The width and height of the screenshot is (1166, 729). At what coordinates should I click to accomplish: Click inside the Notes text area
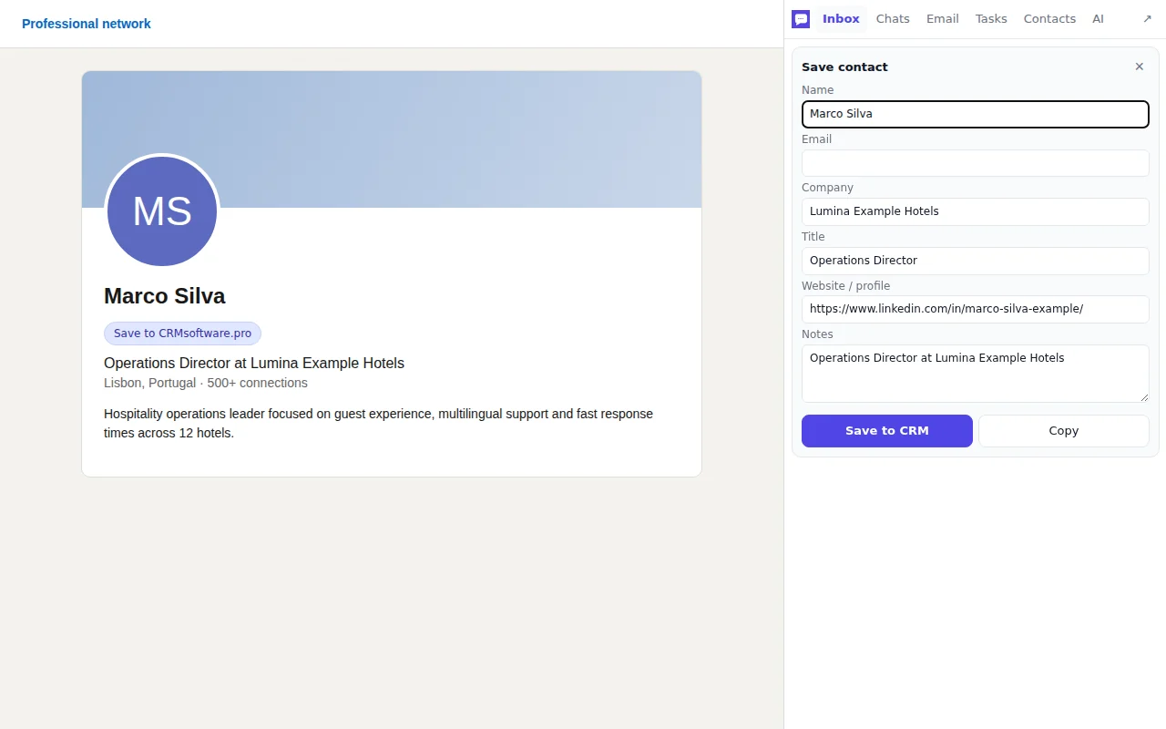976,374
